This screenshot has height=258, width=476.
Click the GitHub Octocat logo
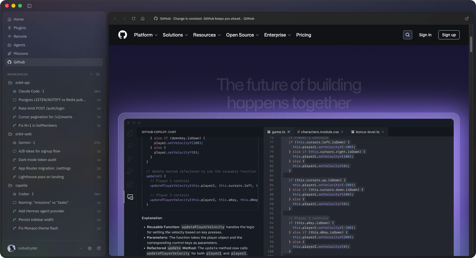pyautogui.click(x=123, y=35)
